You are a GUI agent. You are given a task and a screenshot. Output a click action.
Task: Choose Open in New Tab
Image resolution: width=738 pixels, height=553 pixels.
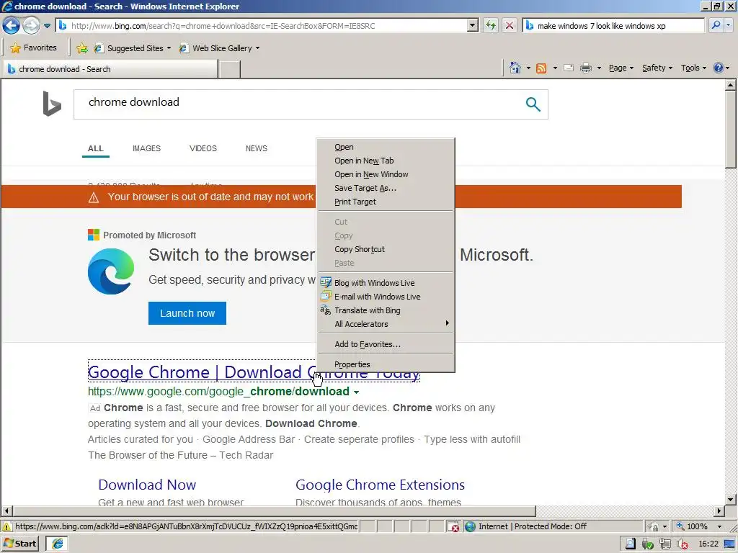[x=386, y=161]
